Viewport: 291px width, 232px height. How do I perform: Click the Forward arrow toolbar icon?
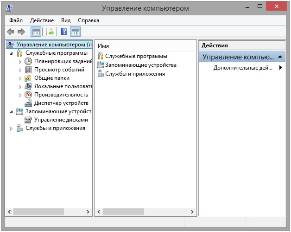coord(21,32)
